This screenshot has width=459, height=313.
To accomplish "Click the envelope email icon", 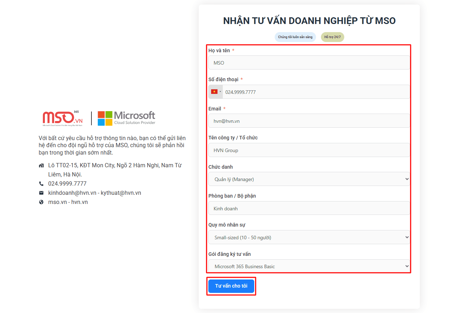I will [41, 193].
